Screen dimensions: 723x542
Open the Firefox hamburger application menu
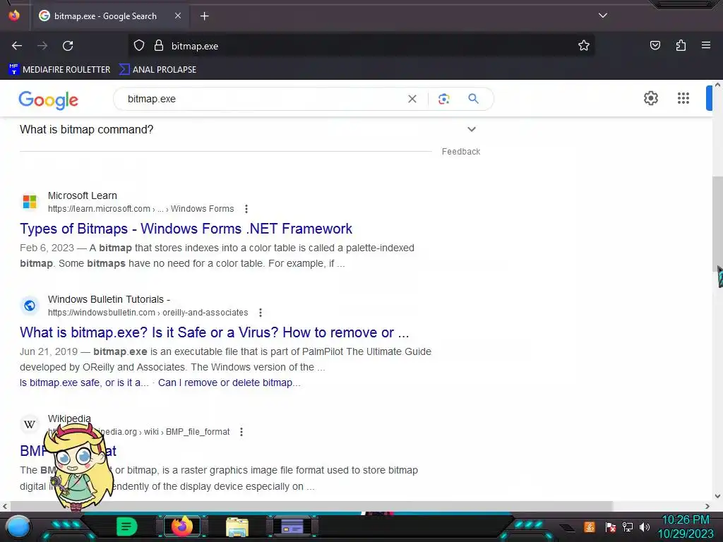pos(705,46)
